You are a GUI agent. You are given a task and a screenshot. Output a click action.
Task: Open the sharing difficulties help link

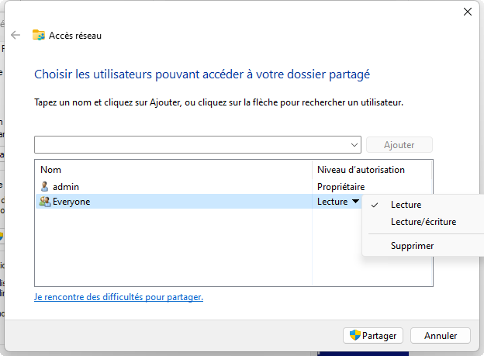point(119,297)
